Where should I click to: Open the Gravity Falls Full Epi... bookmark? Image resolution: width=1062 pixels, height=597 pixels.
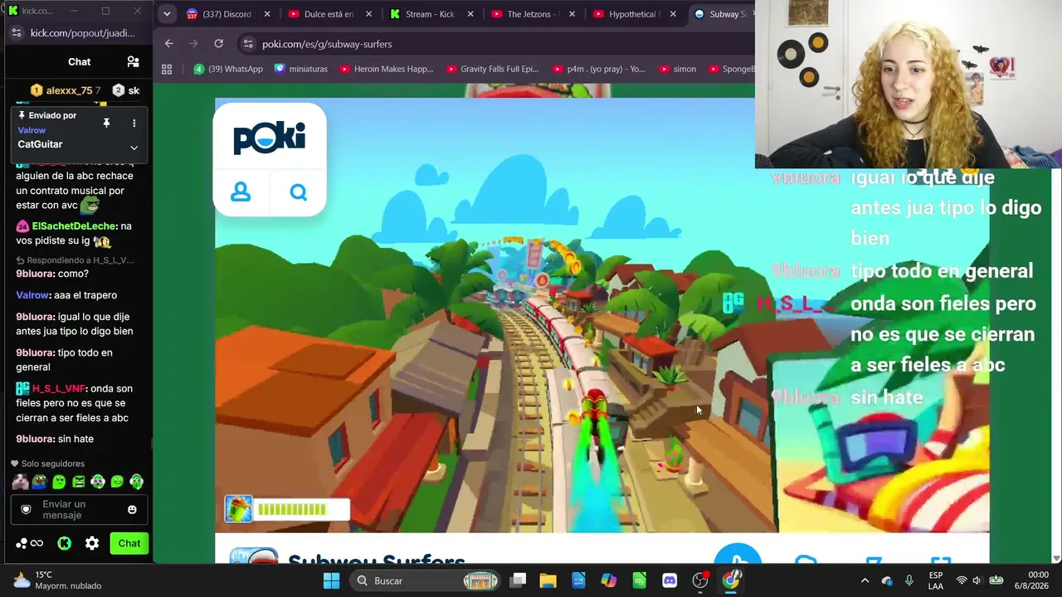click(492, 69)
